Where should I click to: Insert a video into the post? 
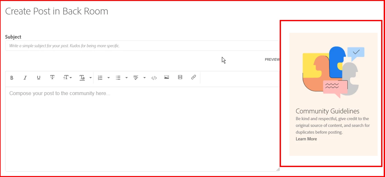click(180, 77)
